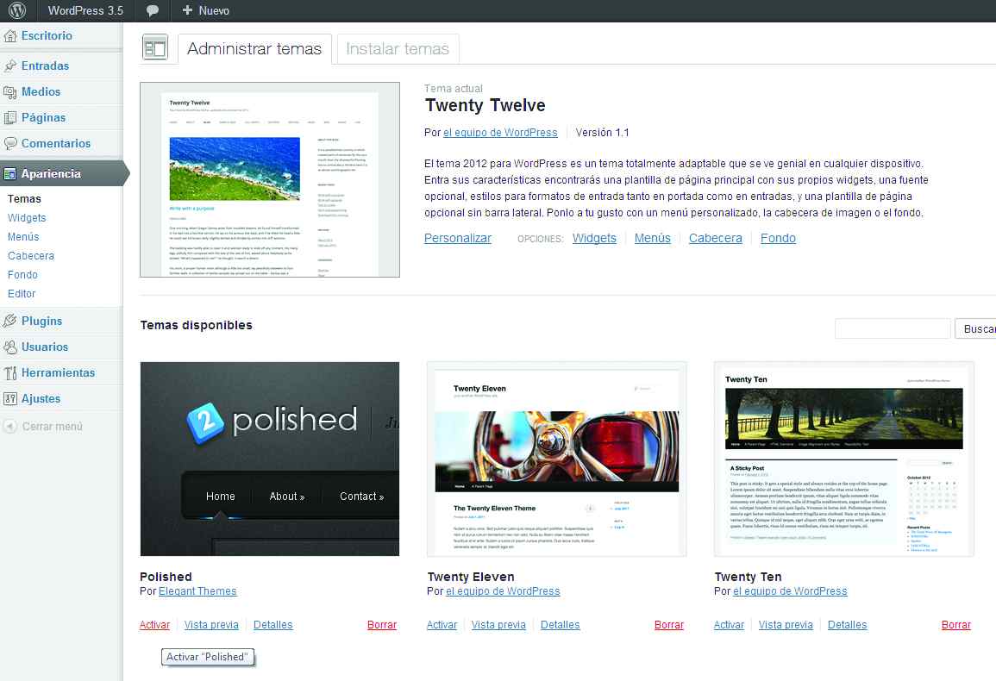
Task: Click the Cerrar menú collapse arrow icon
Action: (10, 426)
